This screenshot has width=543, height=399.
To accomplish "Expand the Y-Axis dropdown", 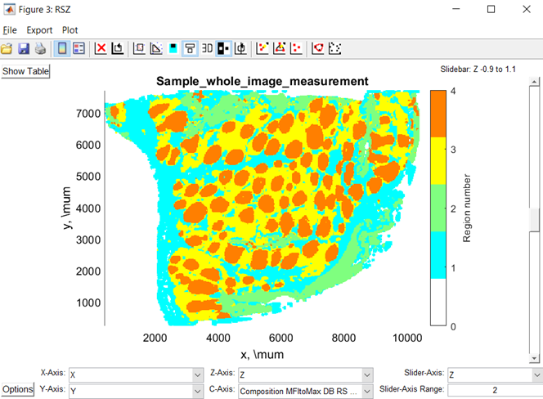I will coord(197,392).
